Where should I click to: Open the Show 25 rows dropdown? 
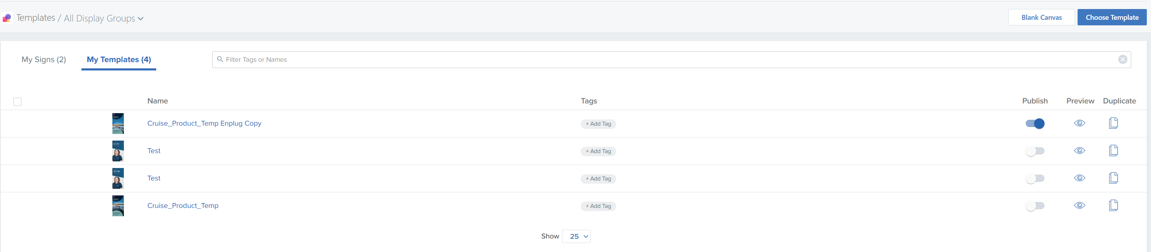point(576,236)
